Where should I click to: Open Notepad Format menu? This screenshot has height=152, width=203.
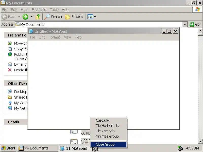(54, 37)
